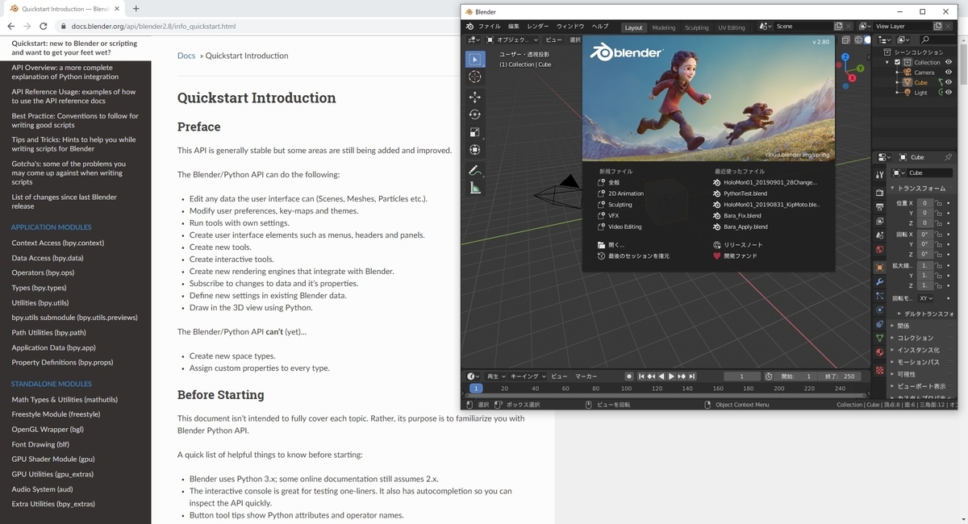968x524 pixels.
Task: Open the Object Data tab (green triangle)
Action: [x=879, y=338]
